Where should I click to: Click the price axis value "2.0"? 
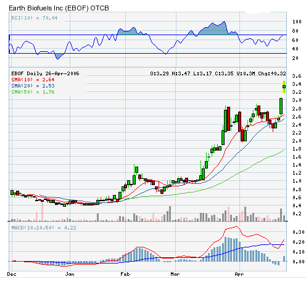coord(297,141)
